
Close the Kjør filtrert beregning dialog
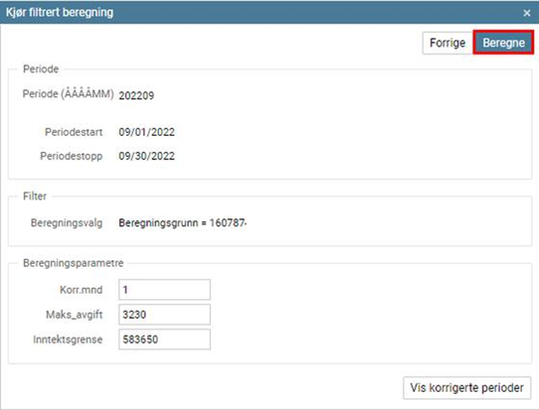point(527,12)
